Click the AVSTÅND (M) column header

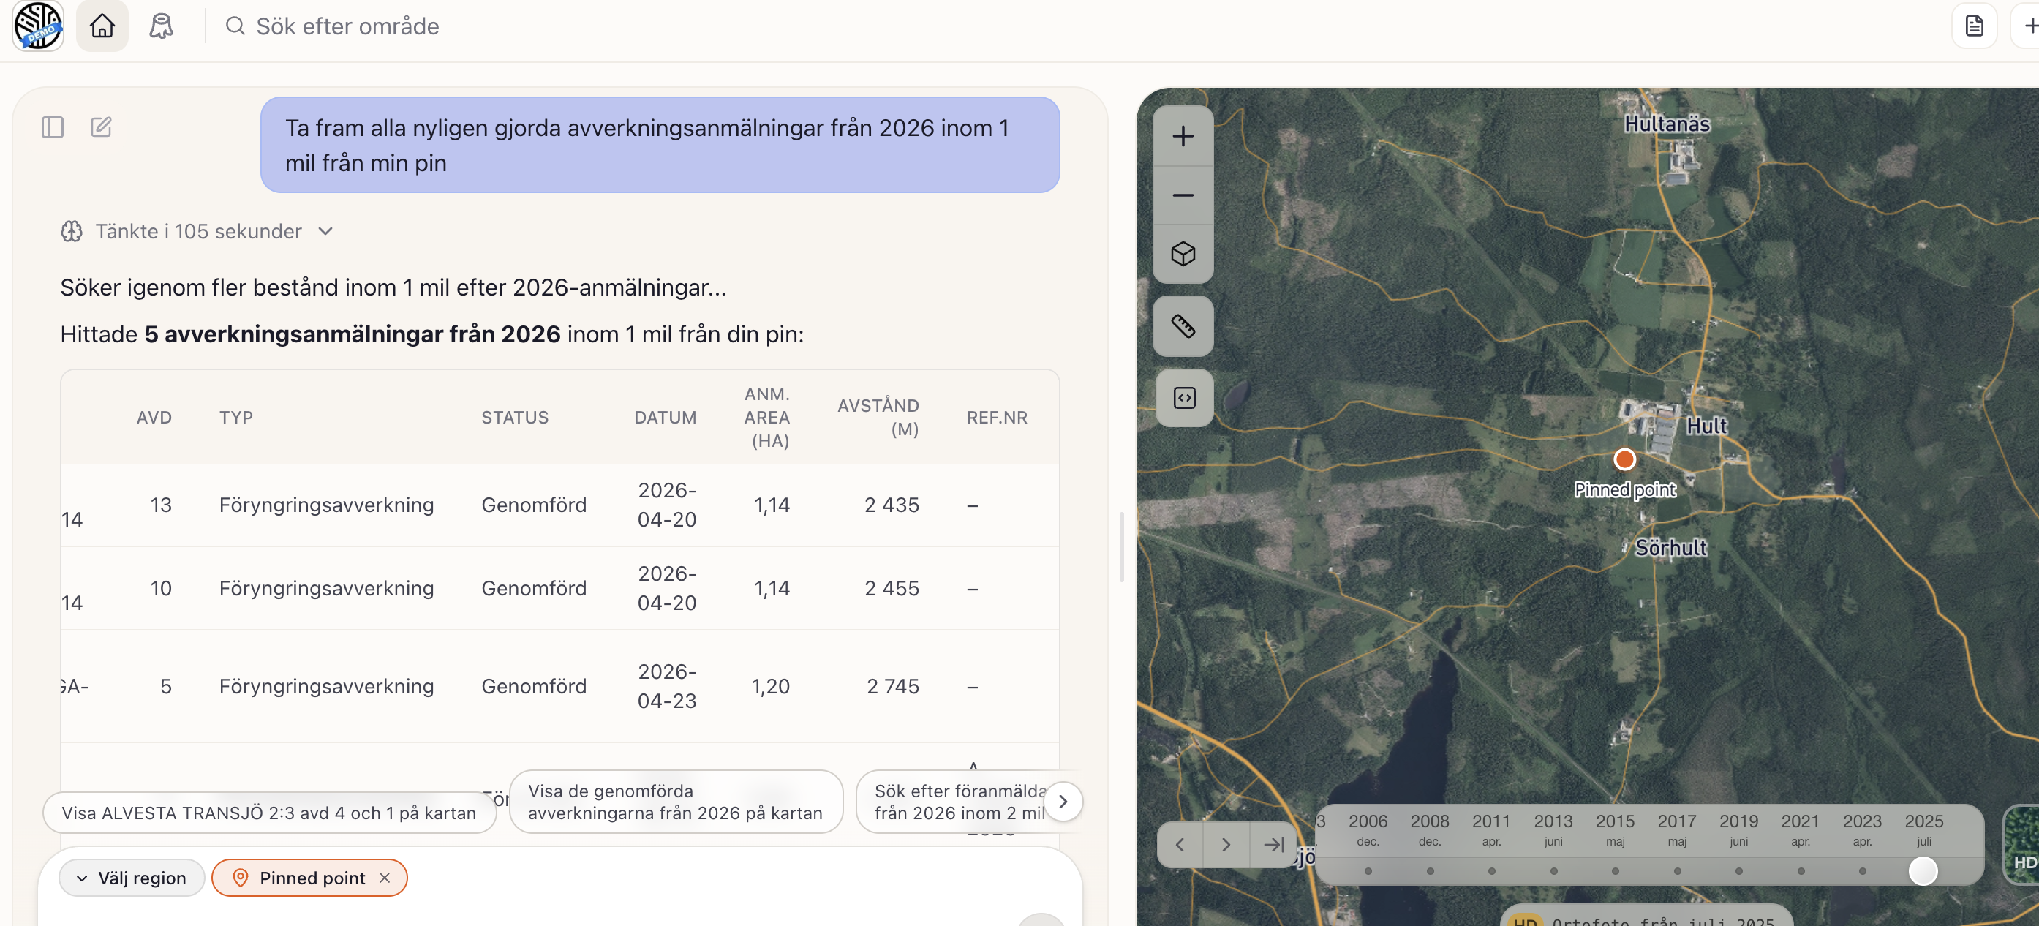(878, 417)
